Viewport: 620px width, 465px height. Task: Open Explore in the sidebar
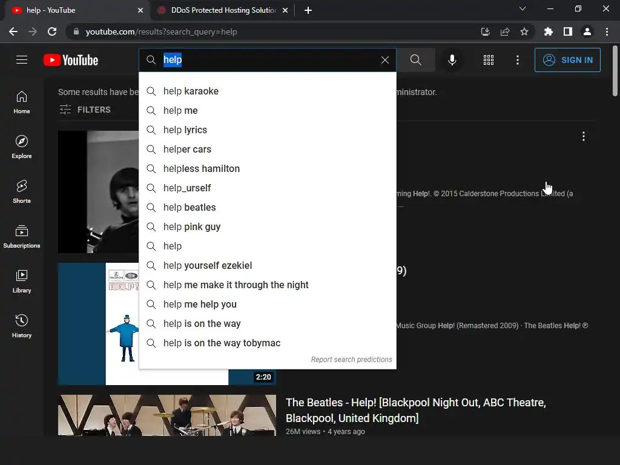point(22,147)
